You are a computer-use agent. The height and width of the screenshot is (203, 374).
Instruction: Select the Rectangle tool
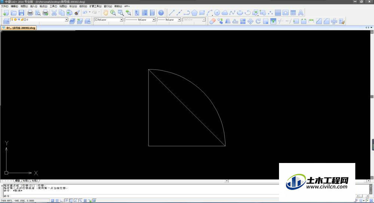pos(202,13)
